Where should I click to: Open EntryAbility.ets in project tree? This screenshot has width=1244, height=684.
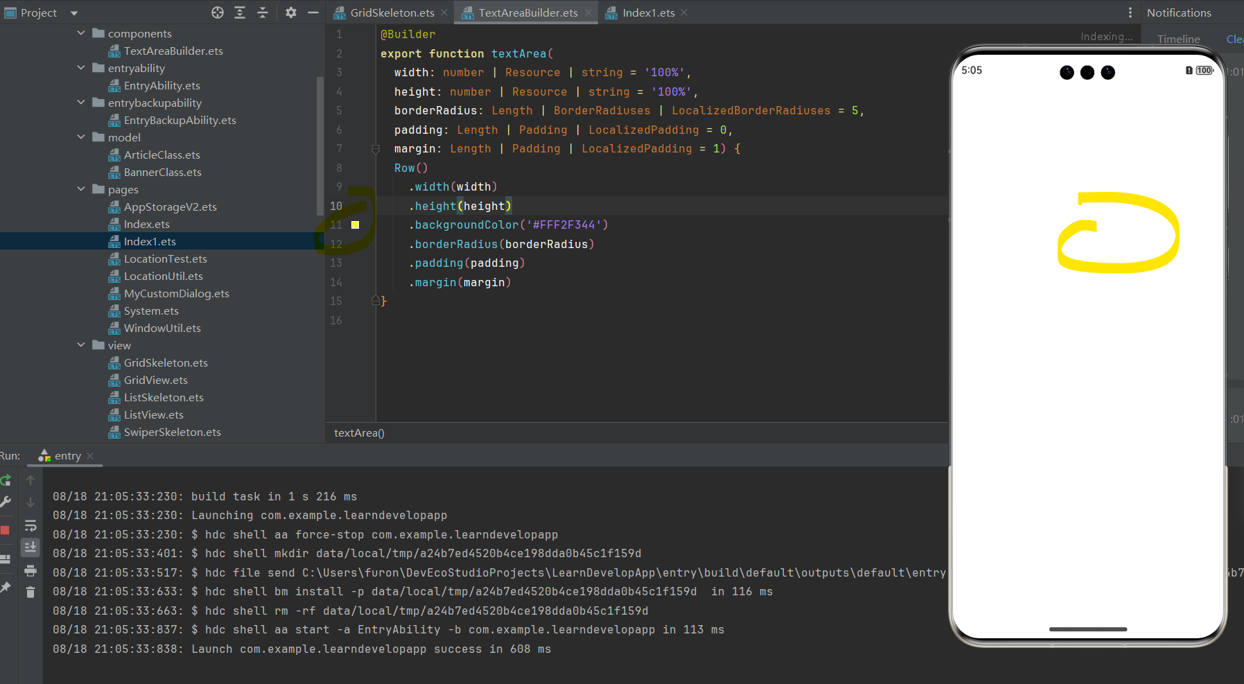(x=161, y=85)
